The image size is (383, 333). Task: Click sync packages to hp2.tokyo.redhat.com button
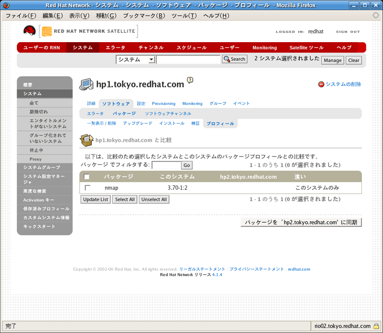click(x=301, y=222)
